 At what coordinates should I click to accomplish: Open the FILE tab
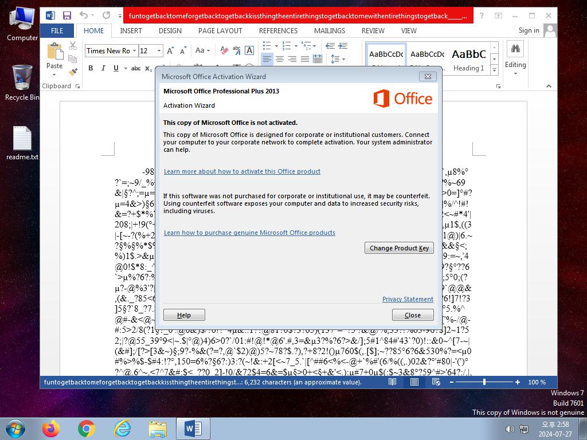(57, 31)
